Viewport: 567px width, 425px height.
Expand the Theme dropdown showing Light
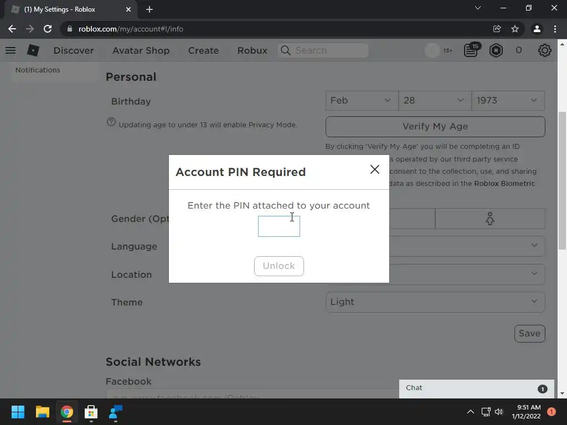tap(435, 302)
